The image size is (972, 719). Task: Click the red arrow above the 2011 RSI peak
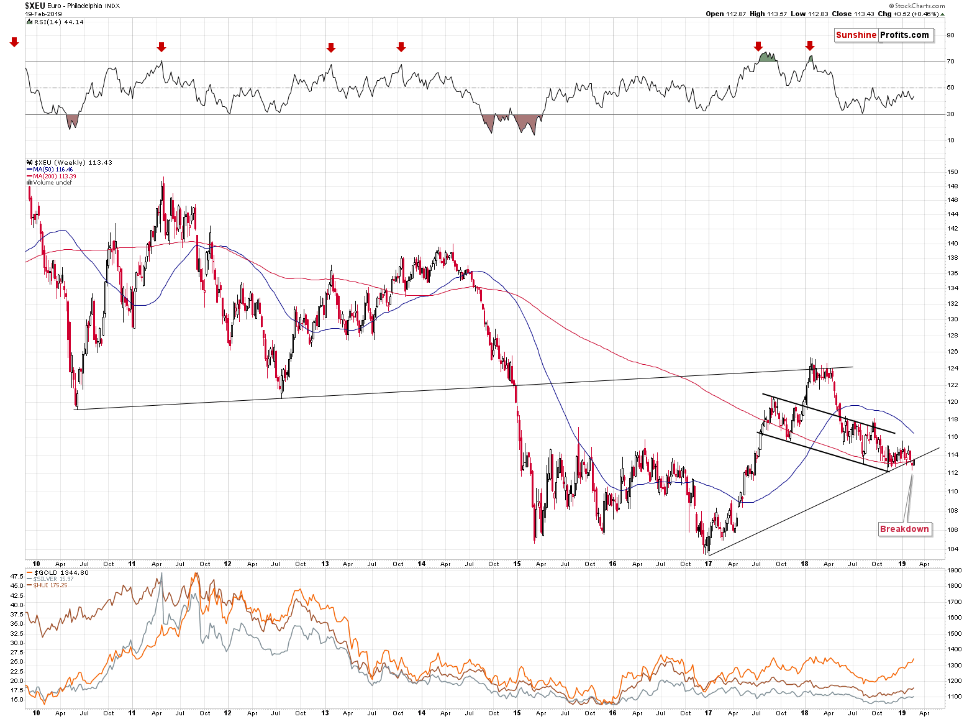[x=161, y=47]
